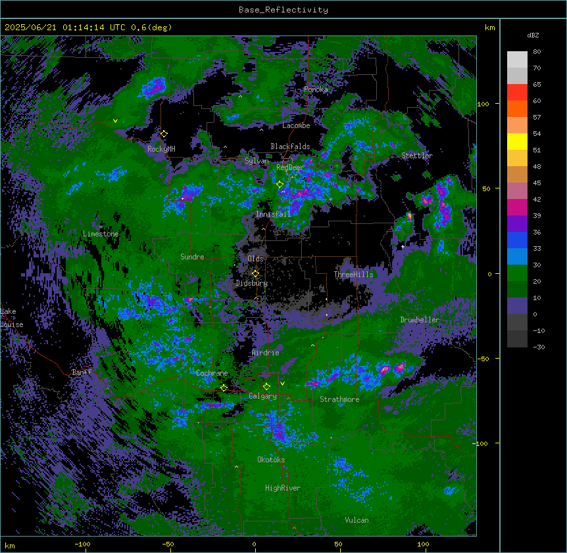This screenshot has height=553, width=567.
Task: Select the magenta 39-42 dBZ legend swatch
Action: pyautogui.click(x=517, y=207)
